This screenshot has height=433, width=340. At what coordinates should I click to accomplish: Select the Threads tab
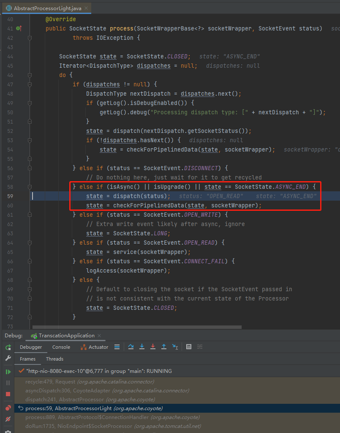pyautogui.click(x=54, y=359)
